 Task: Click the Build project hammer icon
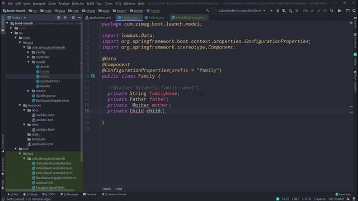tap(208, 11)
